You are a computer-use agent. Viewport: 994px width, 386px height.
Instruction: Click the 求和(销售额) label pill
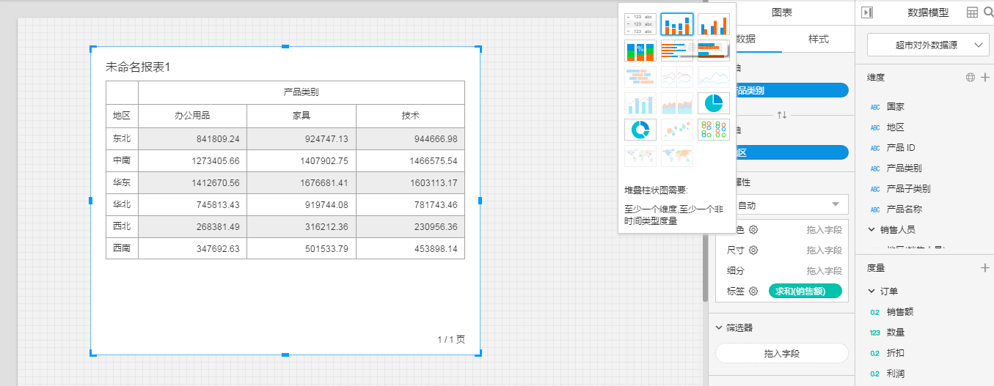(805, 292)
